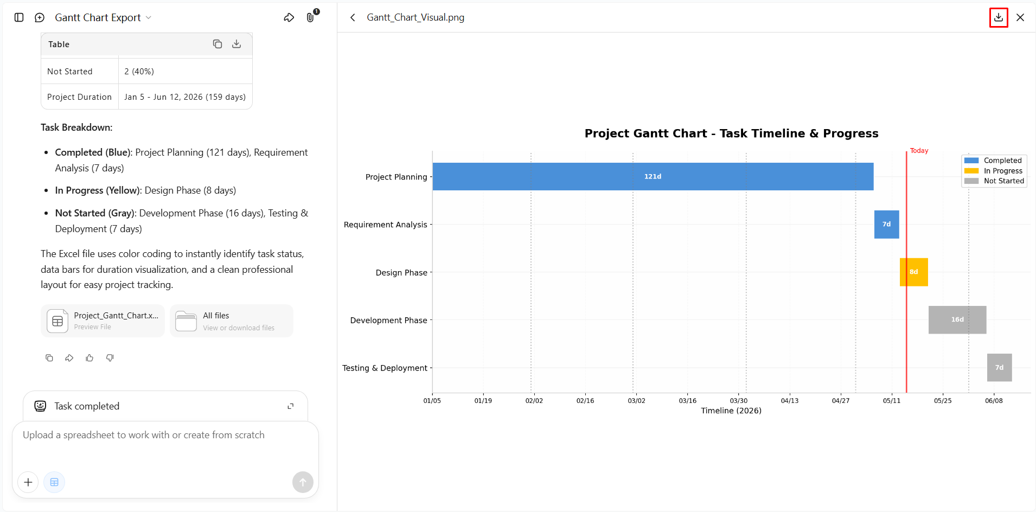Share the response using arrow icon
This screenshot has height=512, width=1036.
coord(69,358)
